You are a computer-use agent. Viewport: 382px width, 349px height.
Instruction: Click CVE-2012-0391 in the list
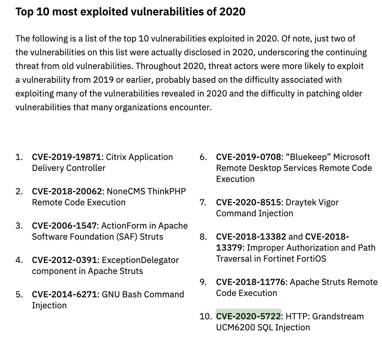pyautogui.click(x=64, y=260)
